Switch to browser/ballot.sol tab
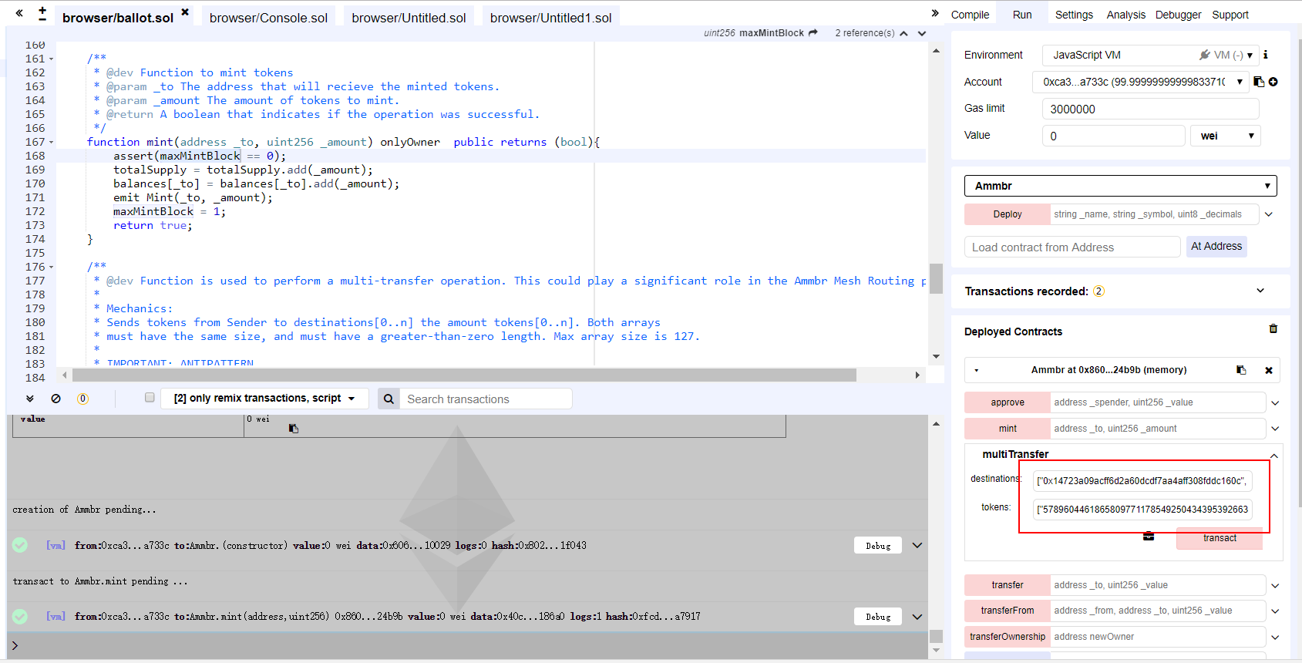The width and height of the screenshot is (1302, 663). [117, 18]
